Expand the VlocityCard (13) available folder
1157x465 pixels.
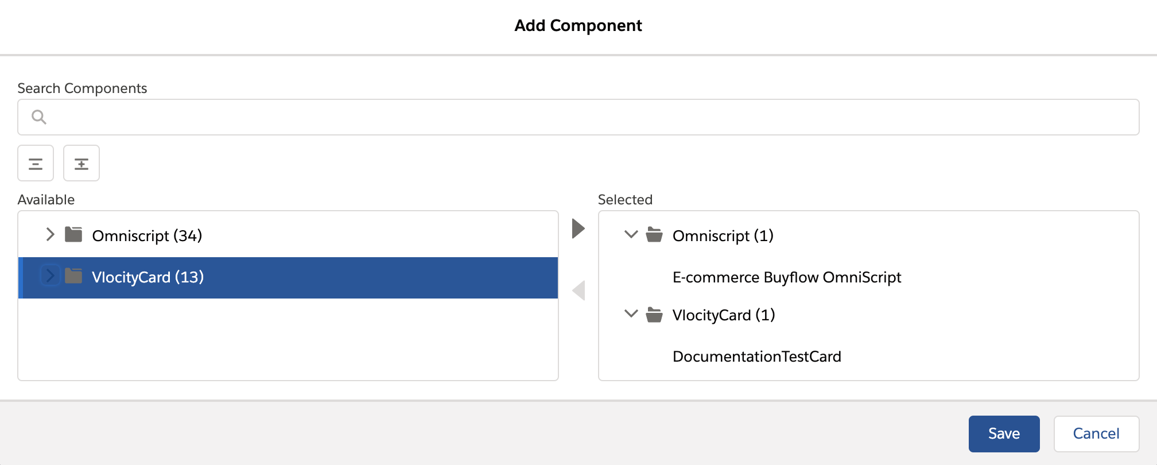click(50, 276)
